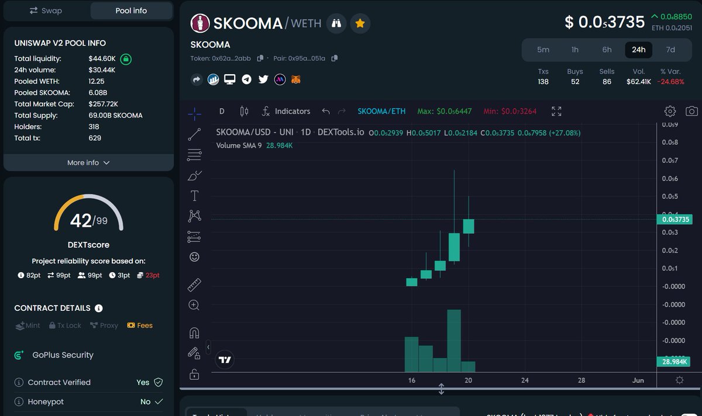Select the brush drawing tool
This screenshot has width=702, height=416.
(194, 175)
